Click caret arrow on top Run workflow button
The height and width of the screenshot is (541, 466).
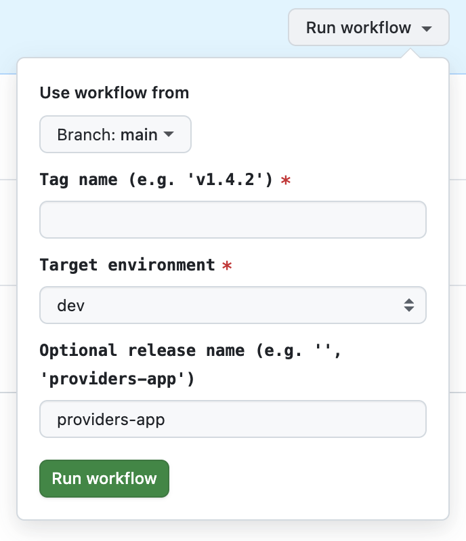click(x=426, y=28)
